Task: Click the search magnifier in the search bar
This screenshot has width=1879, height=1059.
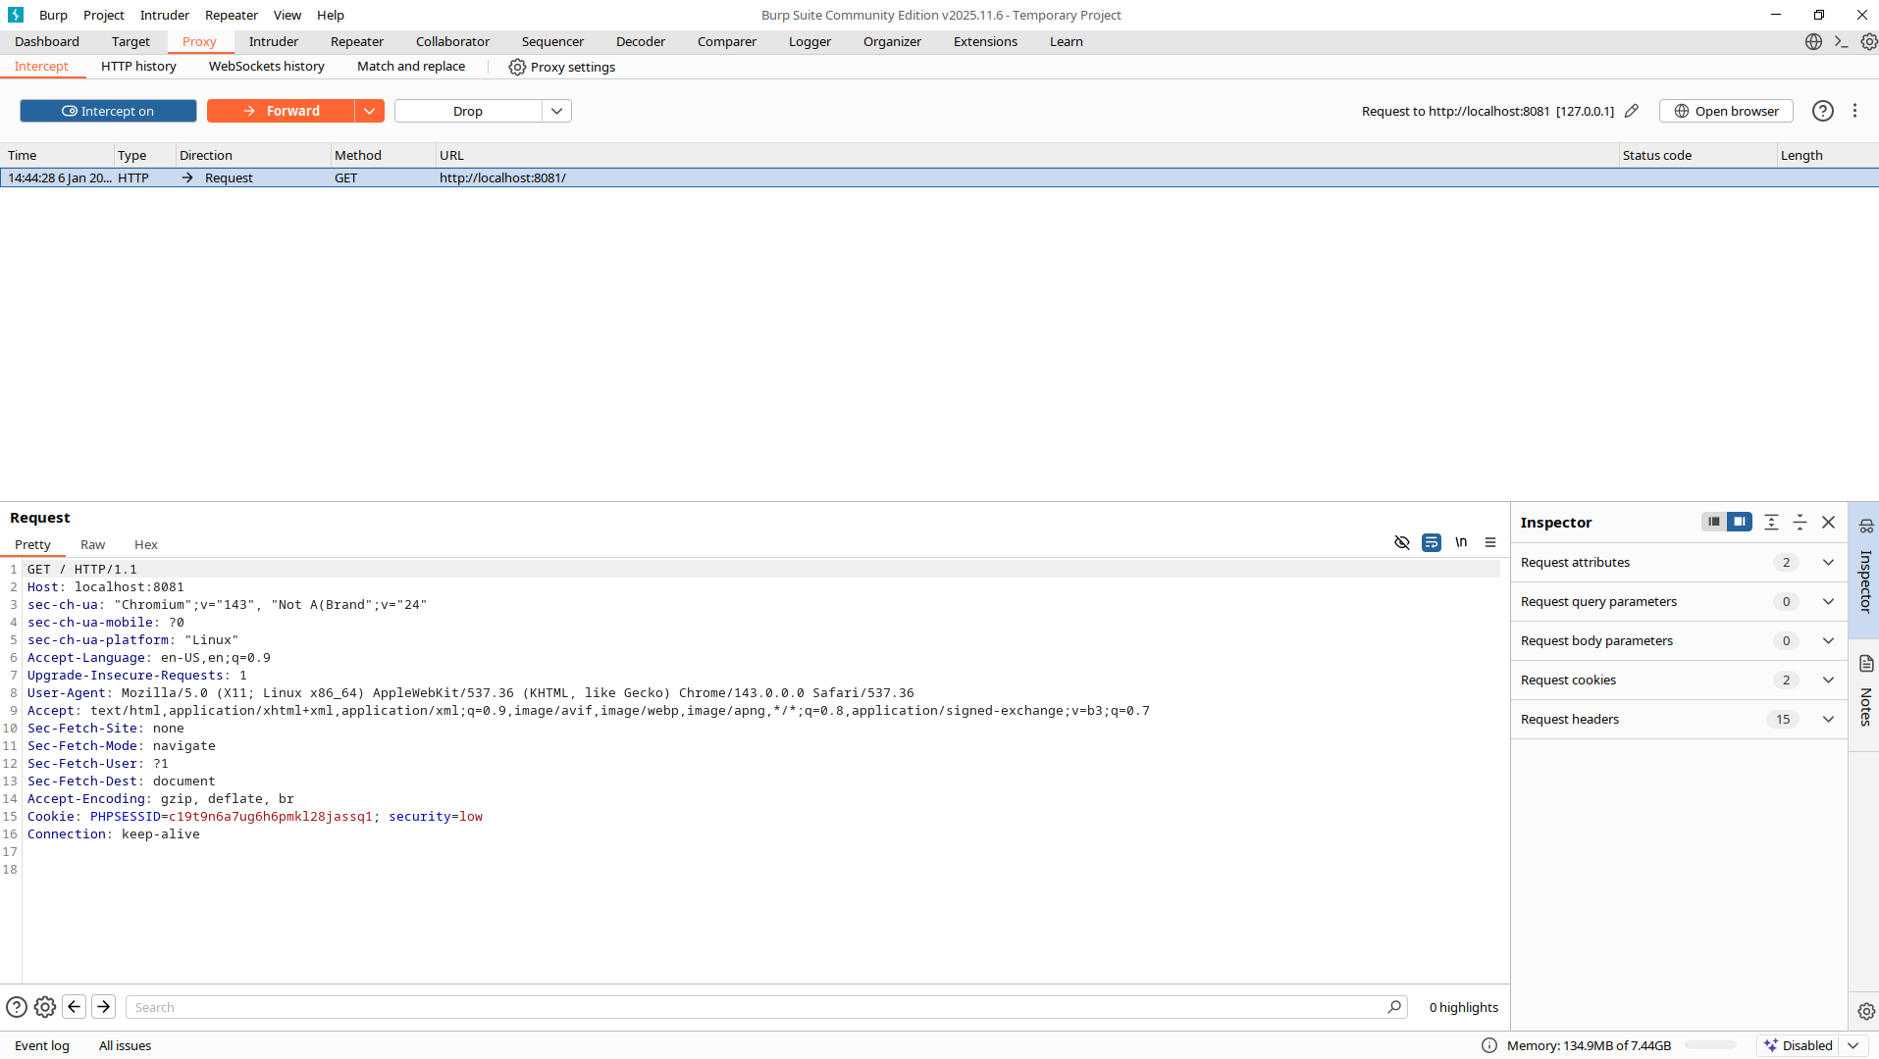Action: pos(1395,1007)
